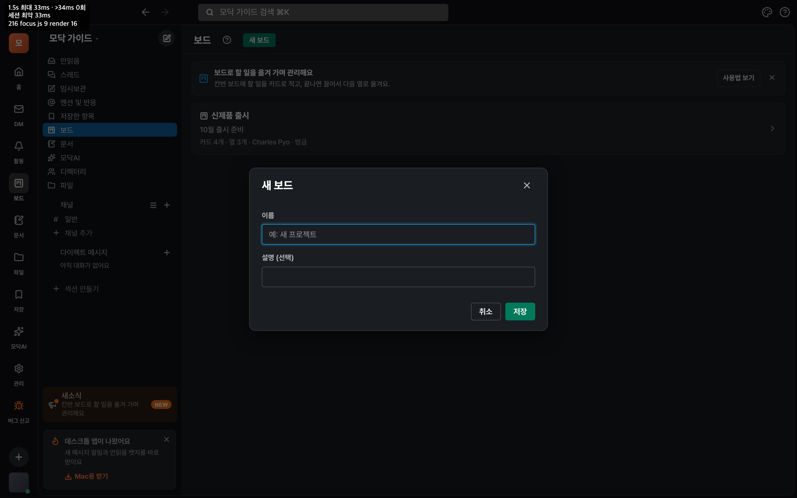Click the 저장 bookmark rail icon
This screenshot has width=797, height=498.
click(x=19, y=294)
